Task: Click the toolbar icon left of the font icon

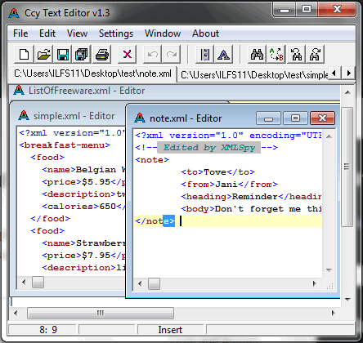Action: pyautogui.click(x=204, y=55)
